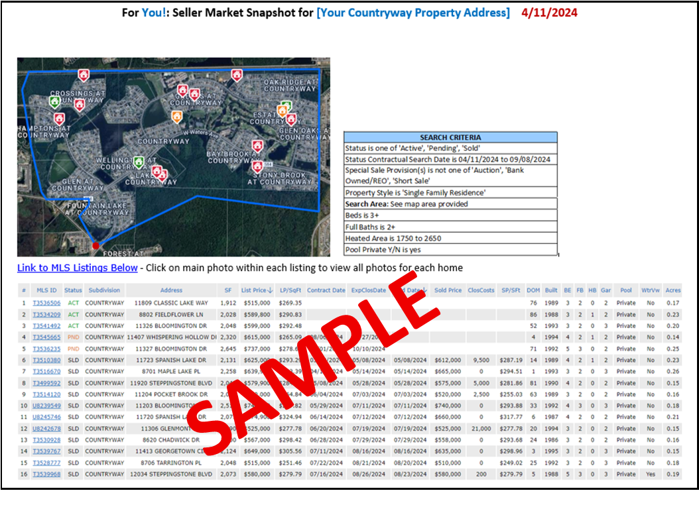
Task: Click the address 8706 TARRINGTON PL
Action: pos(171,463)
